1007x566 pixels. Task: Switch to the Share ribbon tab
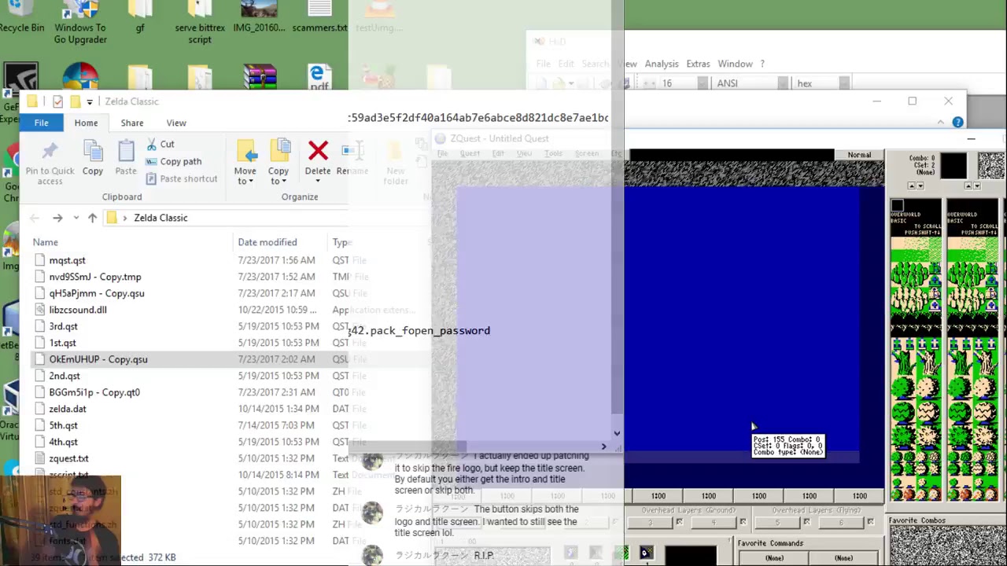(131, 123)
